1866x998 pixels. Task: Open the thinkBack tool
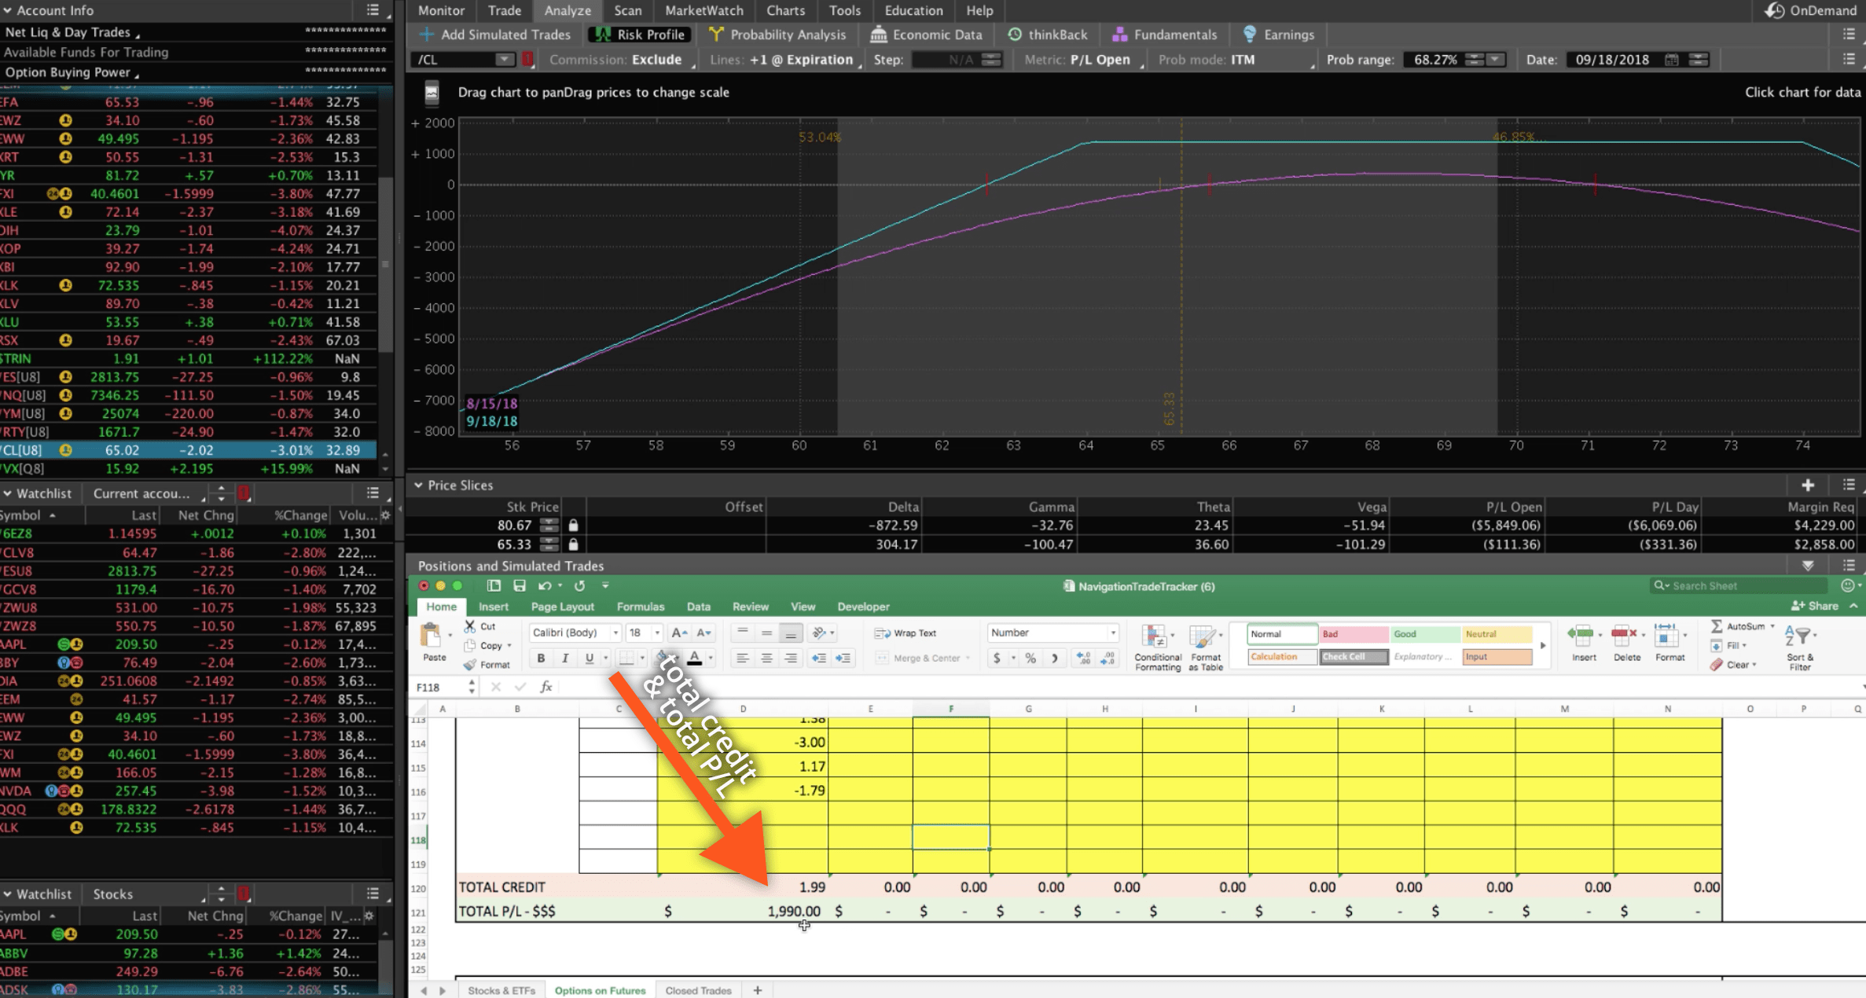(1048, 35)
